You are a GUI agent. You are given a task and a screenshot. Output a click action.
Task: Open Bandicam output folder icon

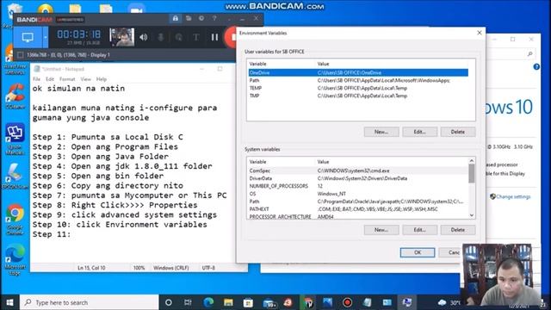point(189,18)
